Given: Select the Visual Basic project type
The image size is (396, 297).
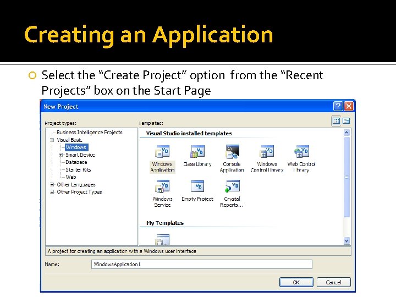Looking at the screenshot, I should point(69,140).
